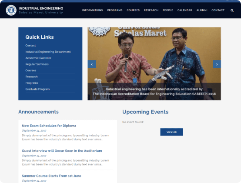
Task: Open Research in Quick Links
Action: (31, 77)
